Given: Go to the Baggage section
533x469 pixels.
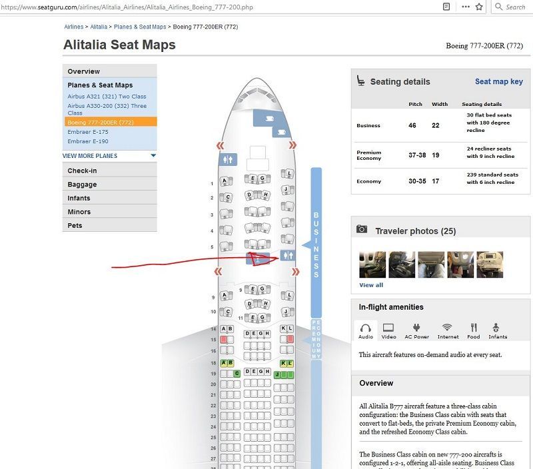Looking at the screenshot, I should (82, 185).
